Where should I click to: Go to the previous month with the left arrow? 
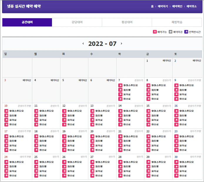coord(83,44)
